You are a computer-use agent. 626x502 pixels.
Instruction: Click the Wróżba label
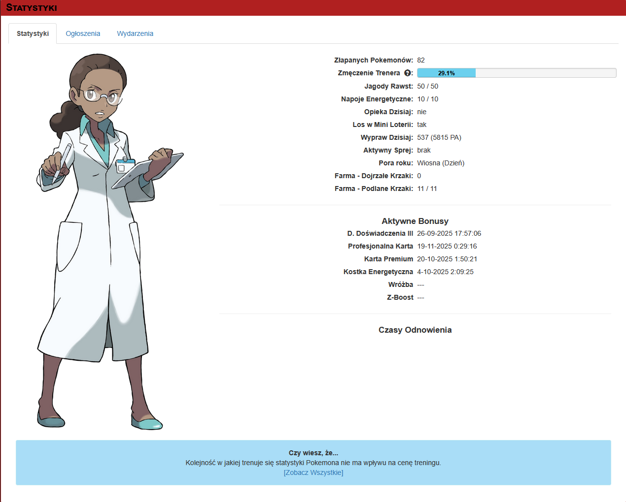pyautogui.click(x=400, y=284)
